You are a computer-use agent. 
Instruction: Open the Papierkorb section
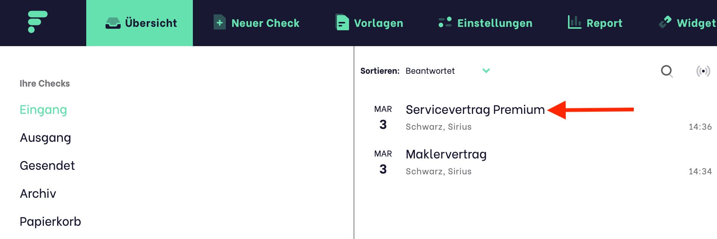[50, 221]
